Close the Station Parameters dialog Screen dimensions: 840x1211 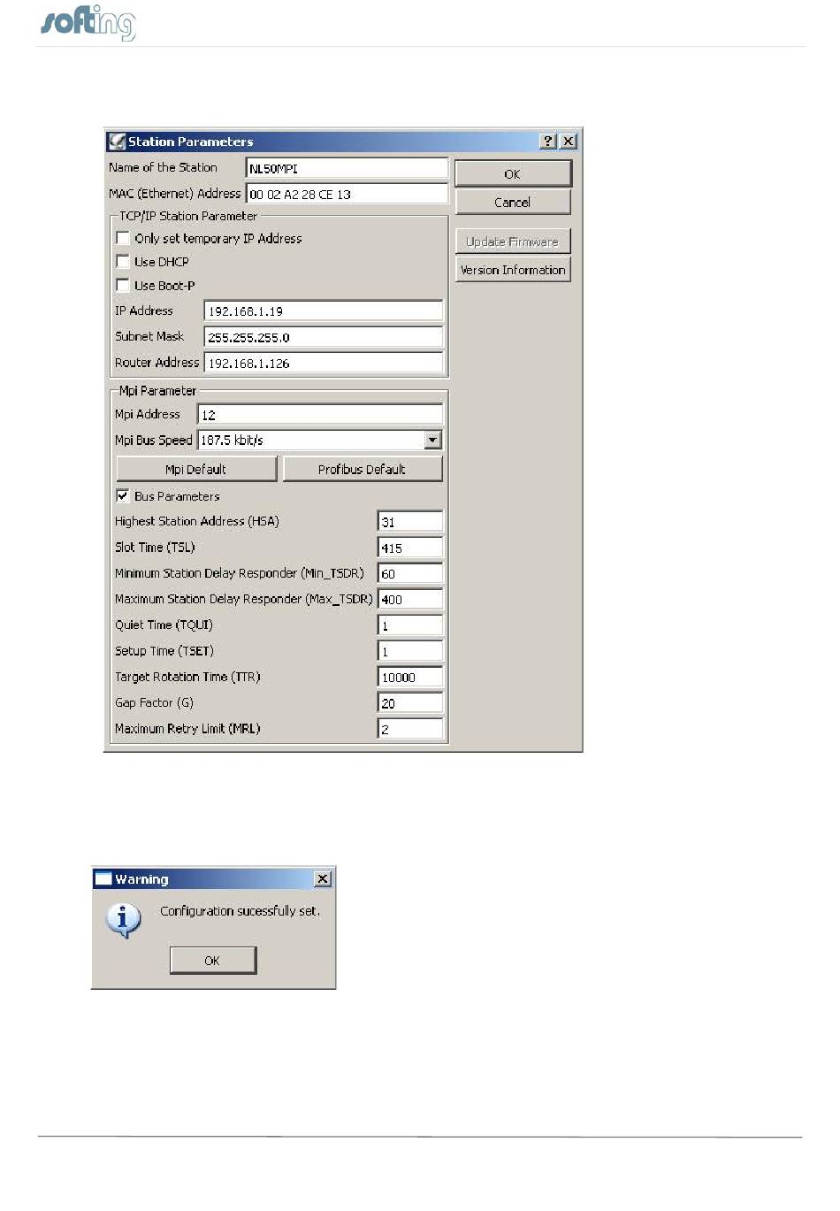[569, 141]
